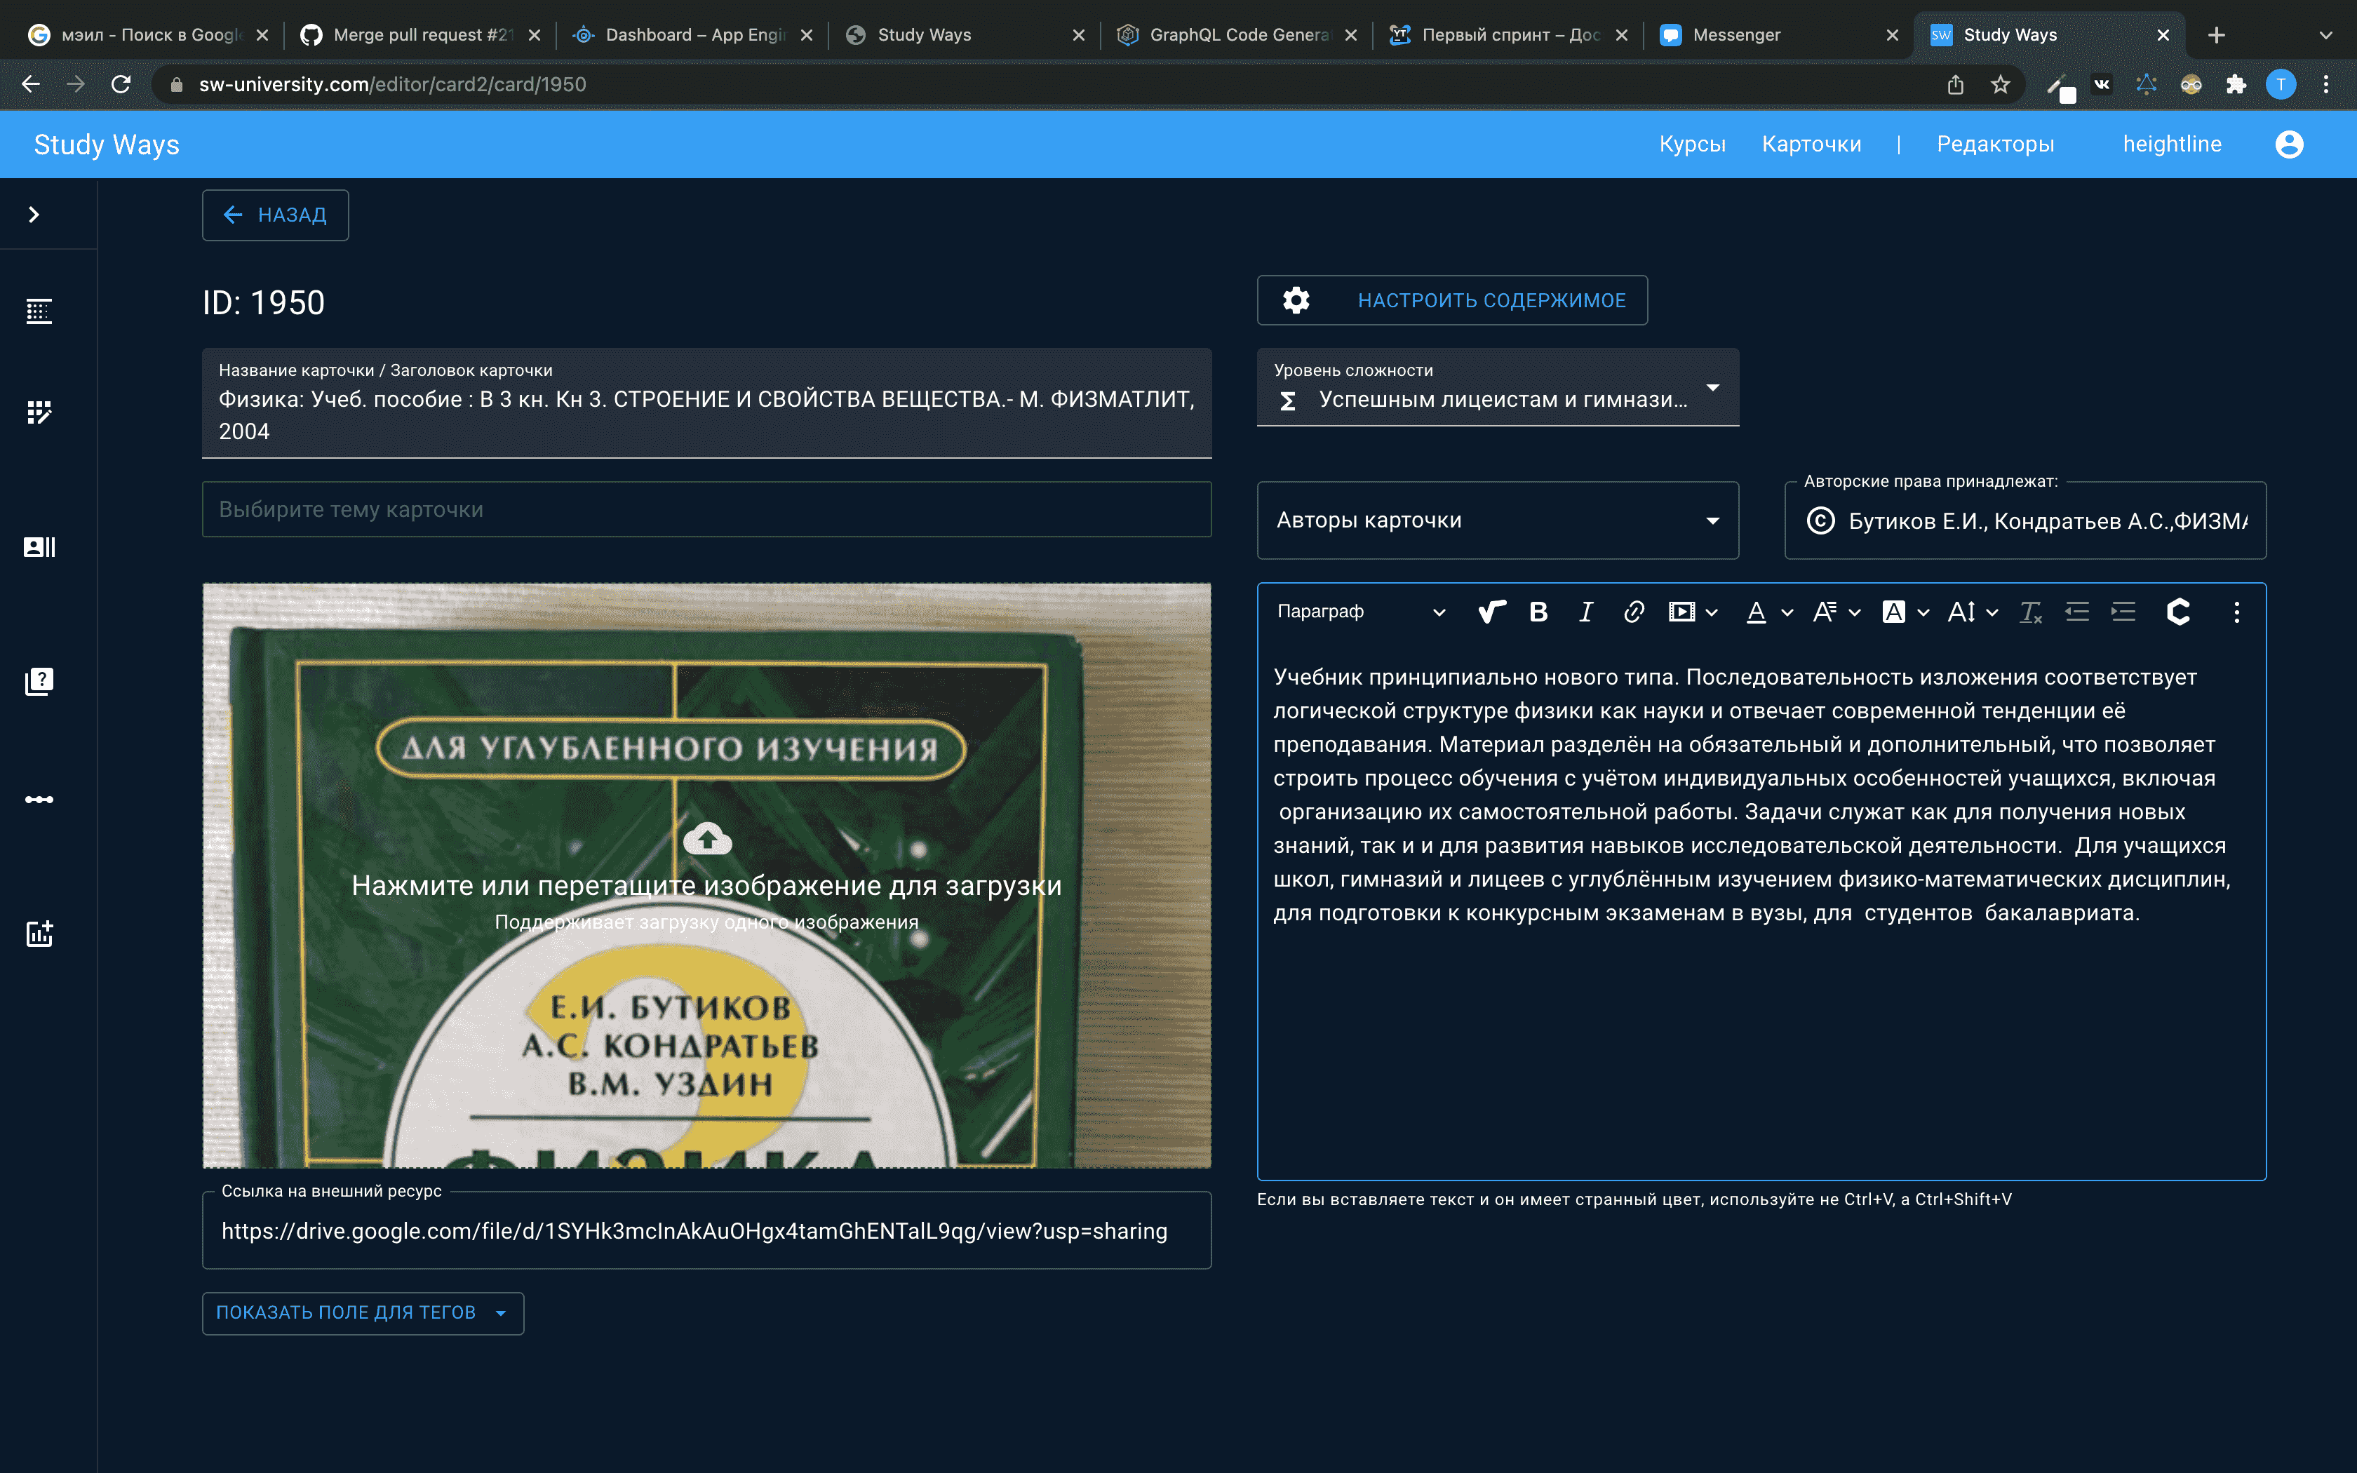
Task: Open a new browser tab
Action: tap(2216, 35)
